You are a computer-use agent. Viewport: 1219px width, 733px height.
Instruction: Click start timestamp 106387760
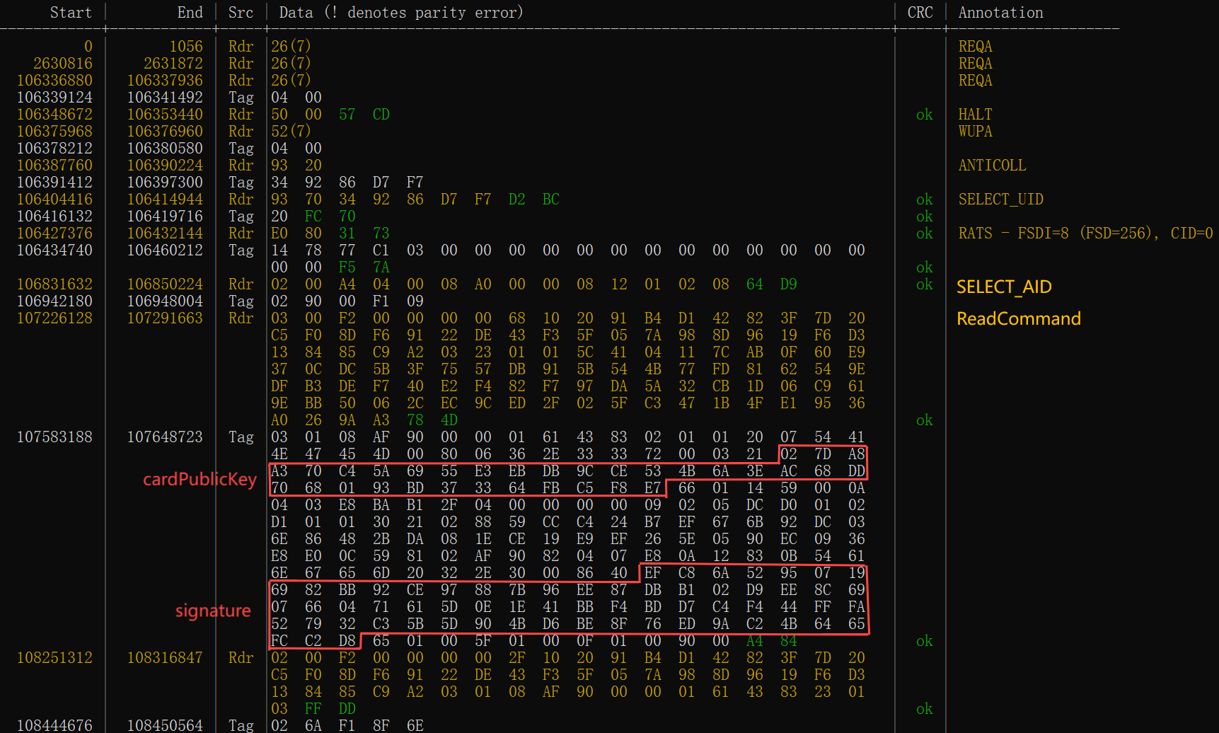54,166
